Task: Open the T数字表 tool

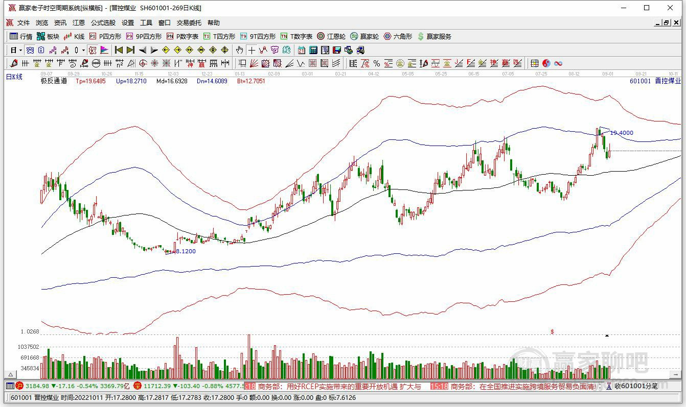Action: pyautogui.click(x=296, y=36)
